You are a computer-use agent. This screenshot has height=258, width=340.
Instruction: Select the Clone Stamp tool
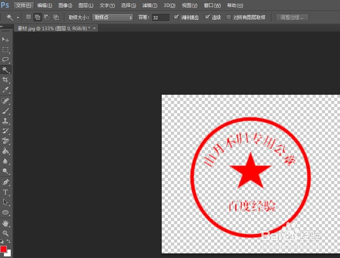(x=5, y=121)
